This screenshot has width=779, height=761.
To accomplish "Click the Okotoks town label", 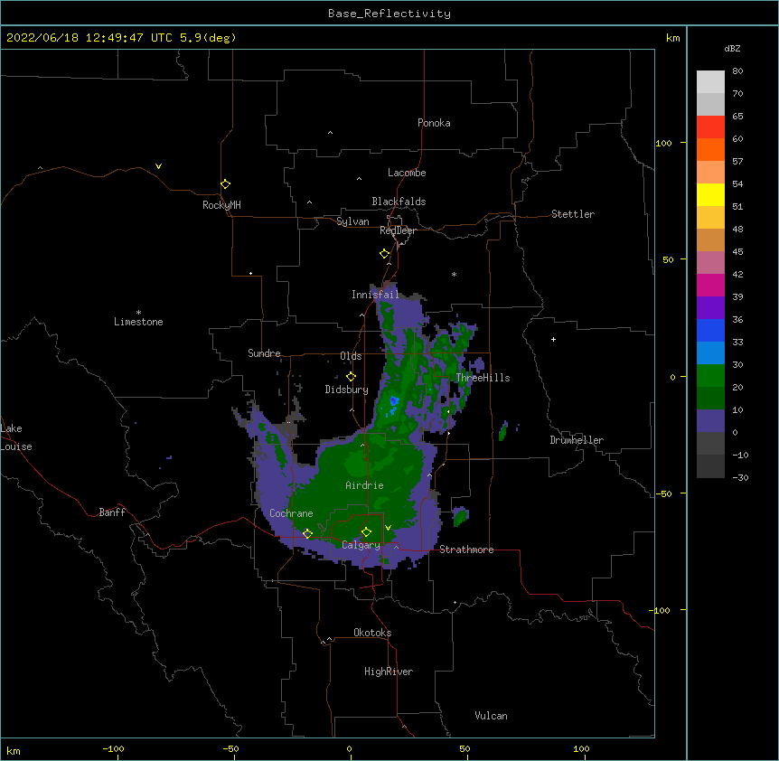I will click(x=372, y=633).
